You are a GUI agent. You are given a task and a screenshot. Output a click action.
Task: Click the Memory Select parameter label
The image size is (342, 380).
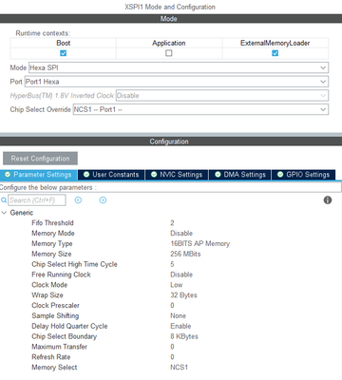pyautogui.click(x=54, y=368)
